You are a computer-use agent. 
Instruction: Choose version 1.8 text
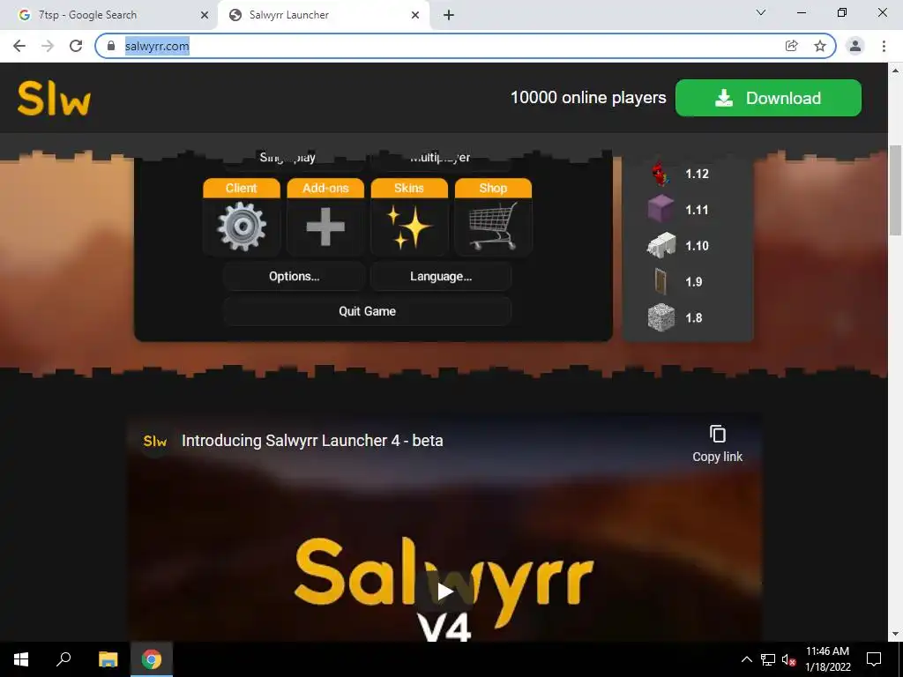[x=694, y=317]
